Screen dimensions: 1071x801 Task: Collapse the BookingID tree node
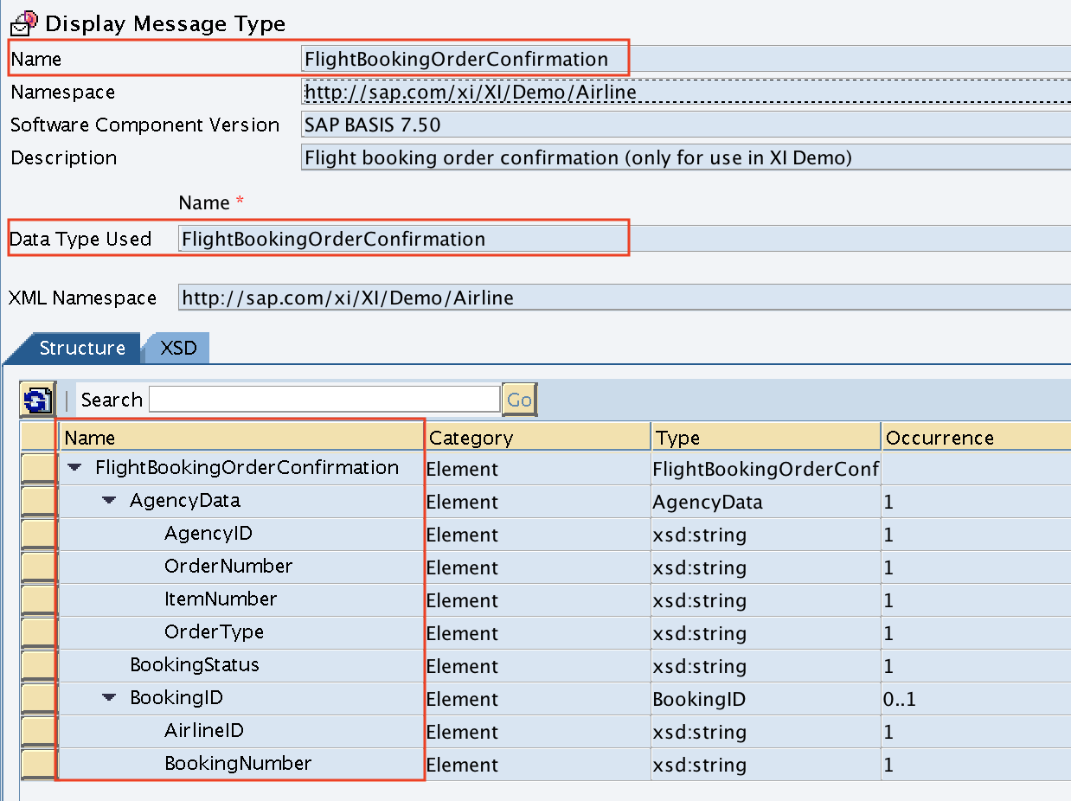coord(109,698)
